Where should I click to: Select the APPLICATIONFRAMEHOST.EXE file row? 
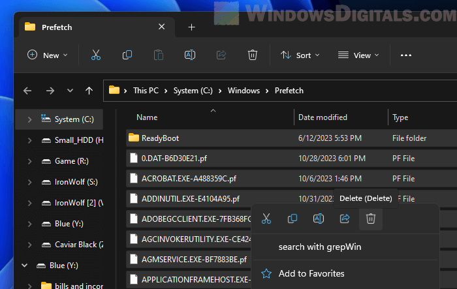click(189, 279)
